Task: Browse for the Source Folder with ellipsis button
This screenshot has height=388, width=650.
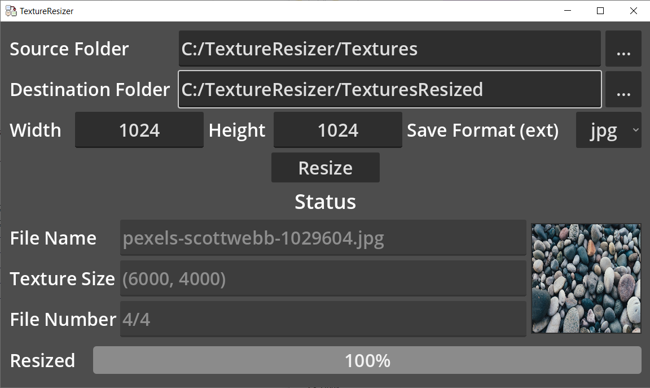Action: pos(623,49)
